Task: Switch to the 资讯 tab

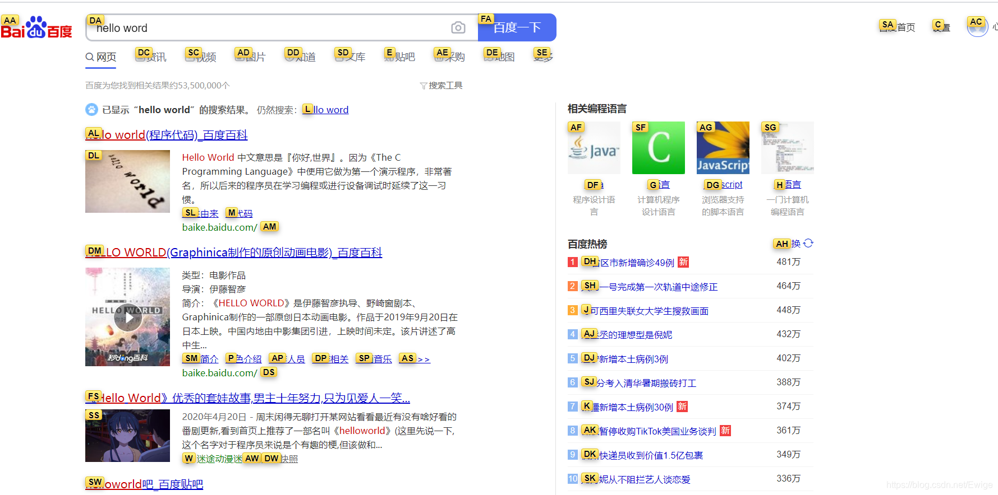Action: point(151,57)
